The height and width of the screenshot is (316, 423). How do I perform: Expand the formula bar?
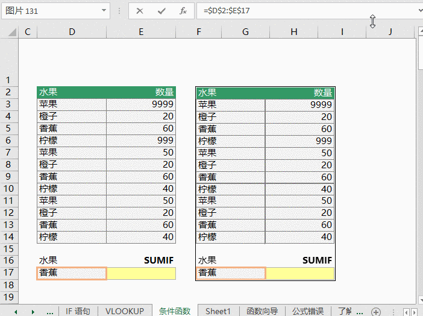(420, 10)
